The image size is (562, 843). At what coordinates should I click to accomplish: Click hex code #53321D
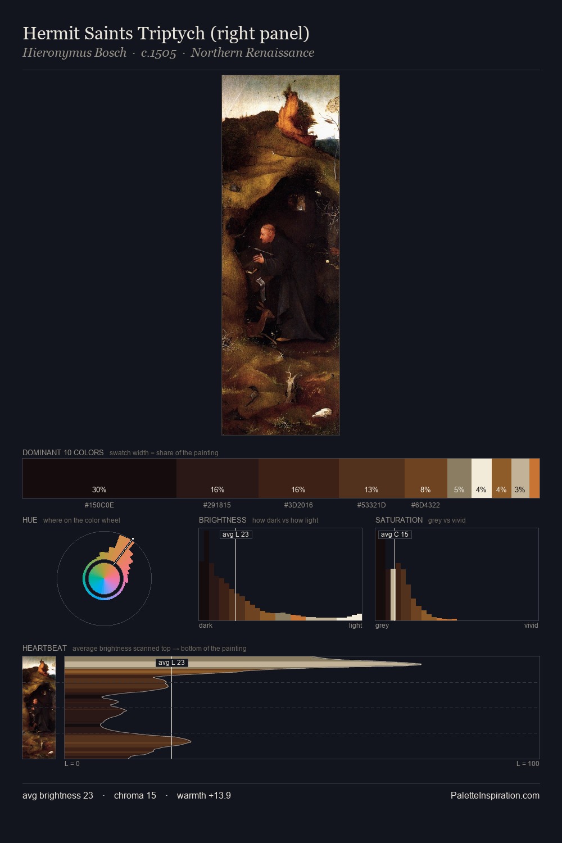pyautogui.click(x=371, y=505)
